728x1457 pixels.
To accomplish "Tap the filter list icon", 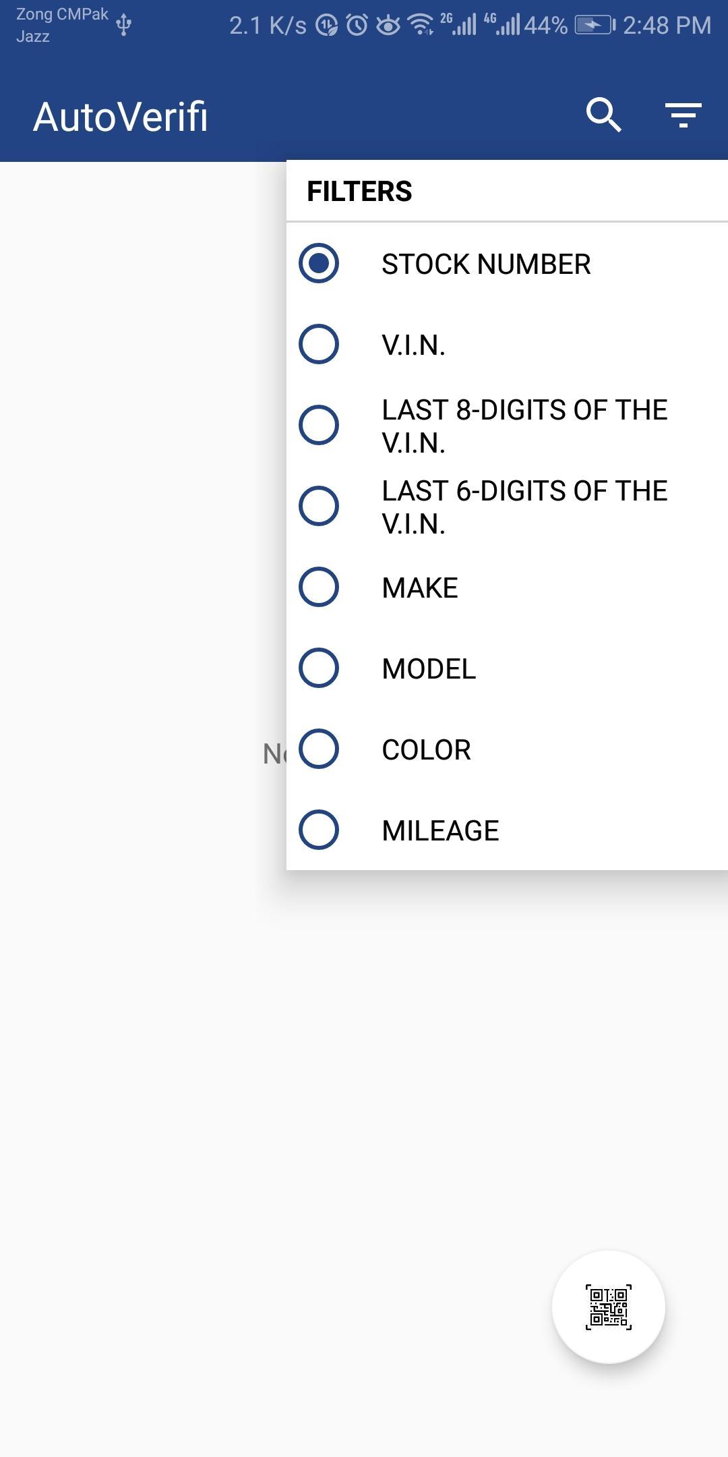I will [x=684, y=115].
